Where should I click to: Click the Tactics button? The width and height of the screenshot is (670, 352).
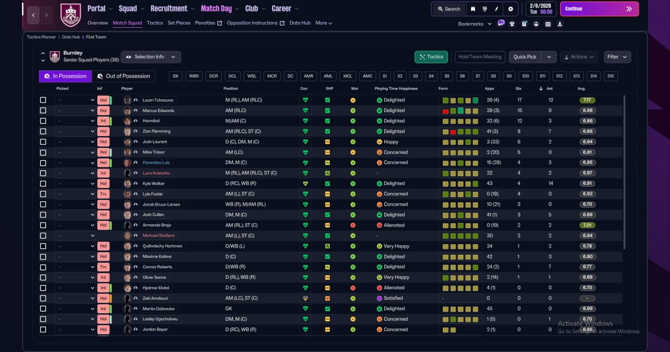tap(431, 57)
